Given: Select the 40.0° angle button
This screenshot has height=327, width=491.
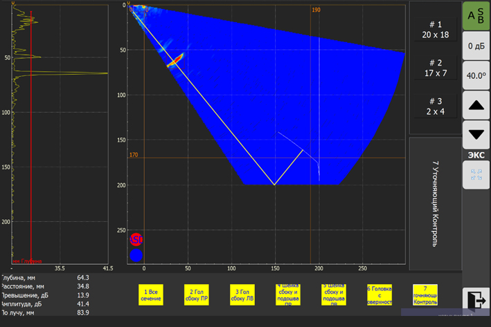Looking at the screenshot, I should (x=476, y=75).
